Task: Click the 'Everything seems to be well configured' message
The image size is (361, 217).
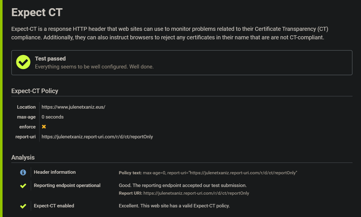Action: pyautogui.click(x=94, y=67)
